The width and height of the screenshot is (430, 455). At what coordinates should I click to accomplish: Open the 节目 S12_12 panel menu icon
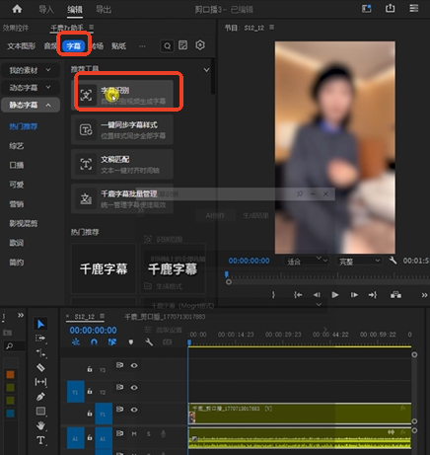tap(271, 28)
